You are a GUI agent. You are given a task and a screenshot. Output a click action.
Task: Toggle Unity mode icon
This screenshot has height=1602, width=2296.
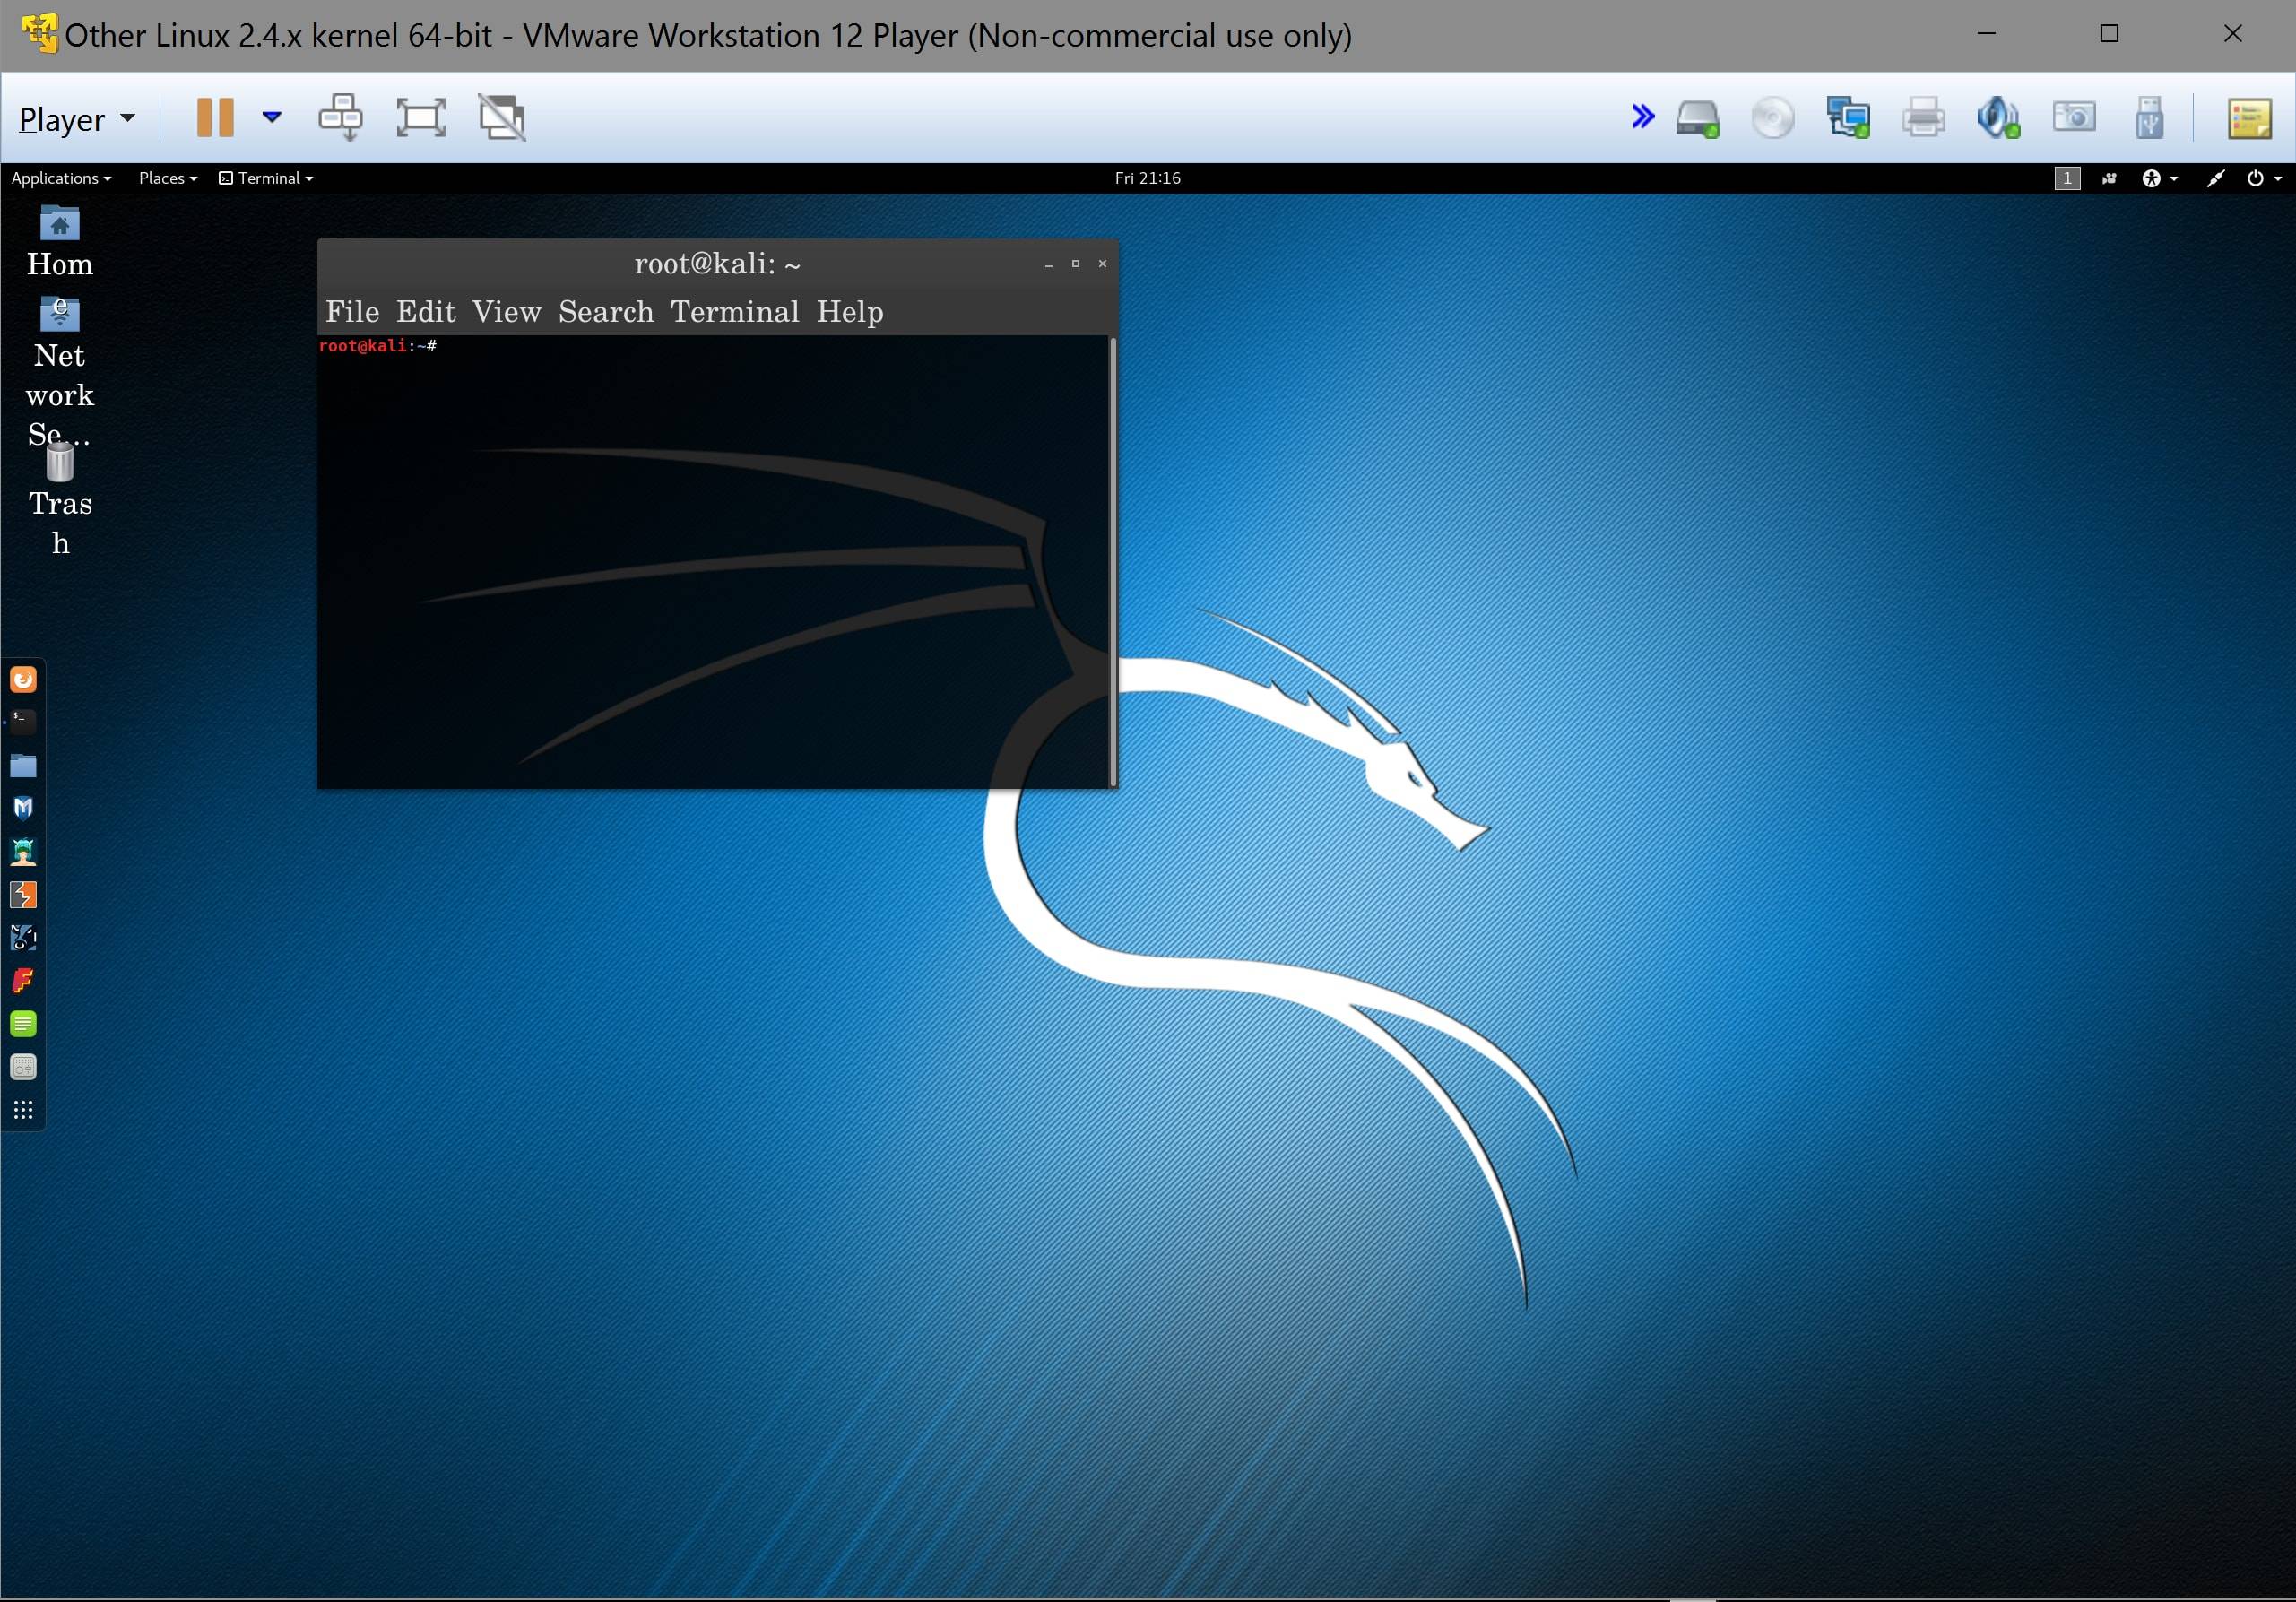501,118
